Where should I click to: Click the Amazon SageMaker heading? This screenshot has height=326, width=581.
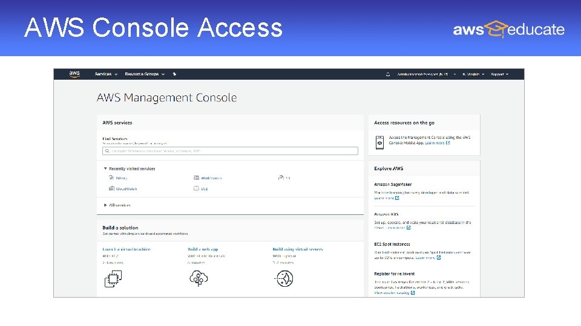click(x=393, y=185)
